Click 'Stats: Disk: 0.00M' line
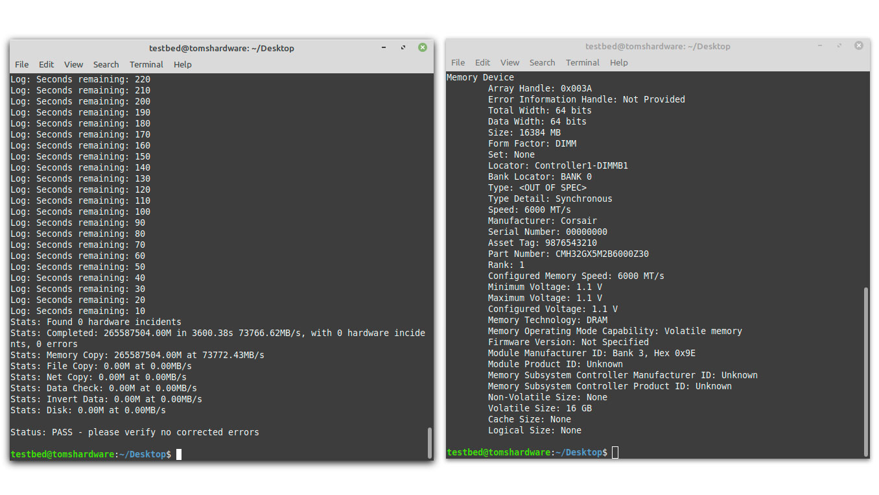 coord(88,410)
